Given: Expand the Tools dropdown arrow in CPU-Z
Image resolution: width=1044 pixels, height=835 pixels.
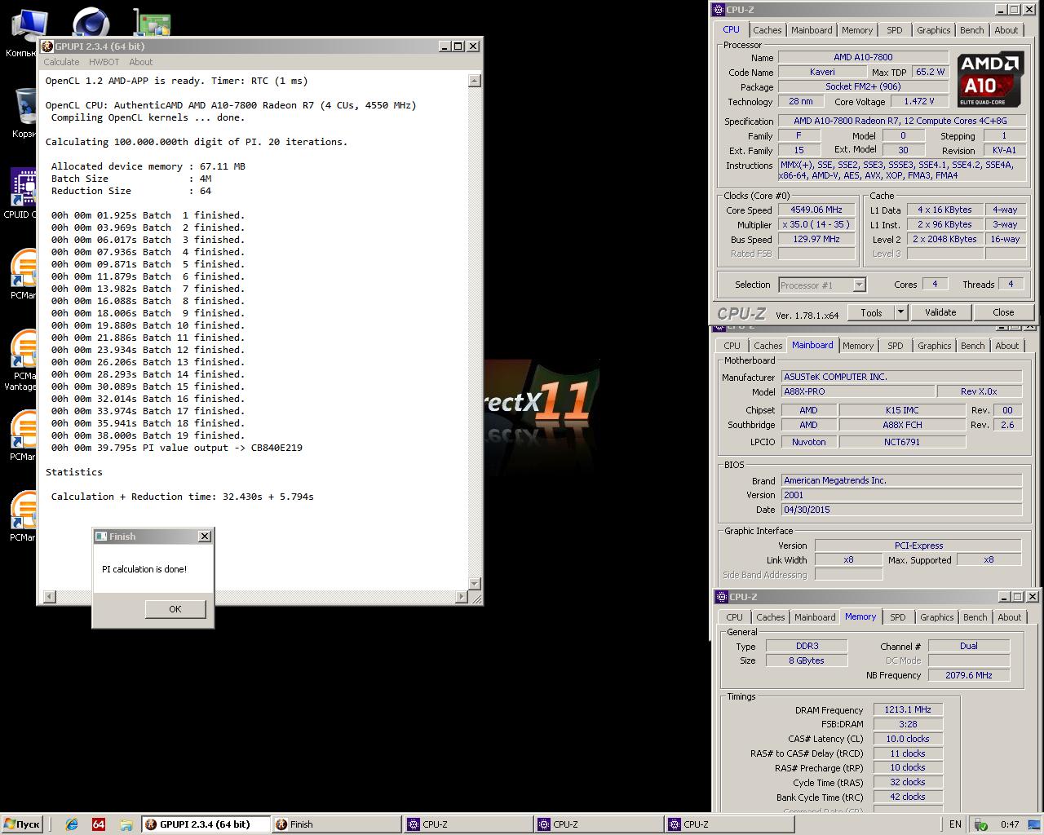Looking at the screenshot, I should 900,312.
